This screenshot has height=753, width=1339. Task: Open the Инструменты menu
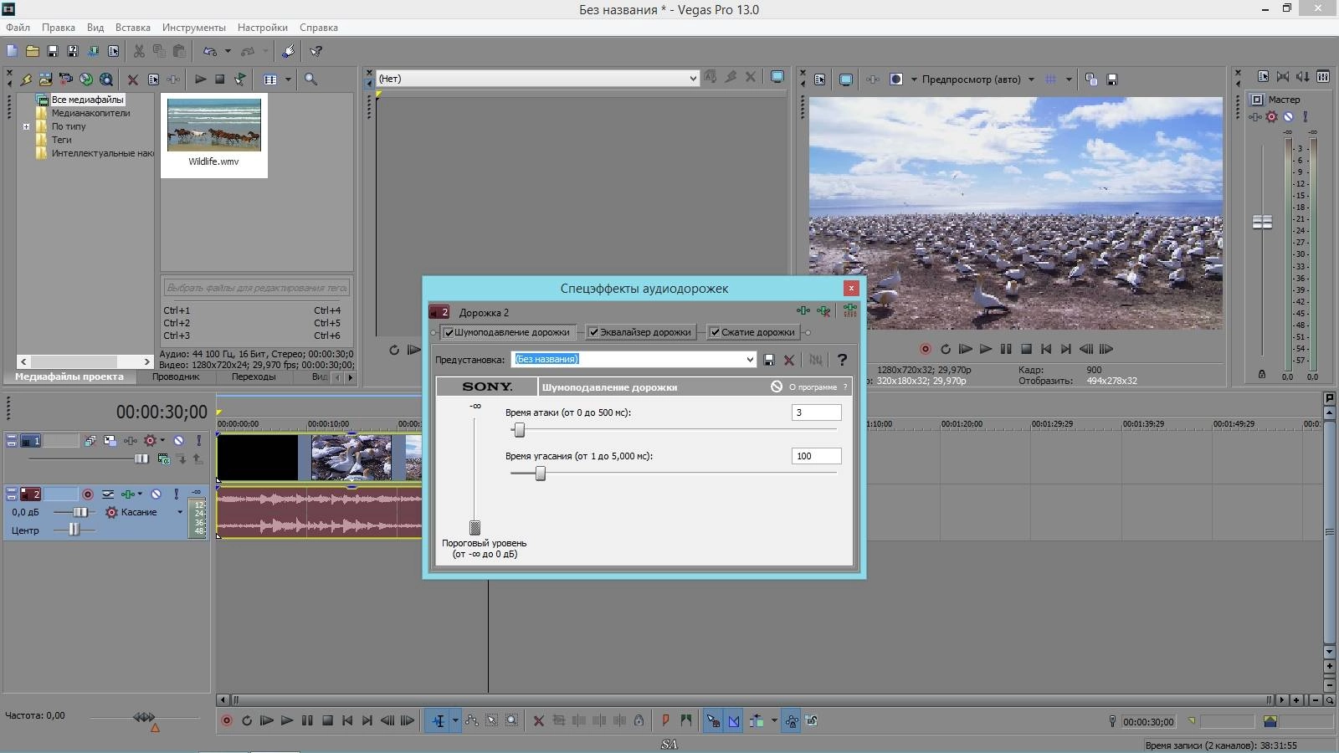pyautogui.click(x=193, y=28)
